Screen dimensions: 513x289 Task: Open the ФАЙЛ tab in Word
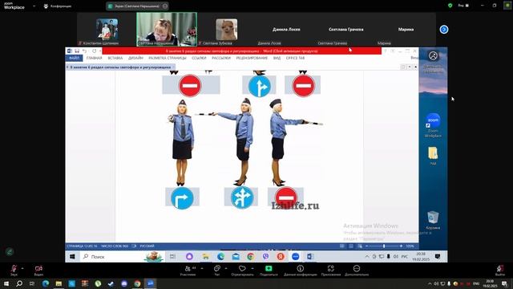point(74,58)
